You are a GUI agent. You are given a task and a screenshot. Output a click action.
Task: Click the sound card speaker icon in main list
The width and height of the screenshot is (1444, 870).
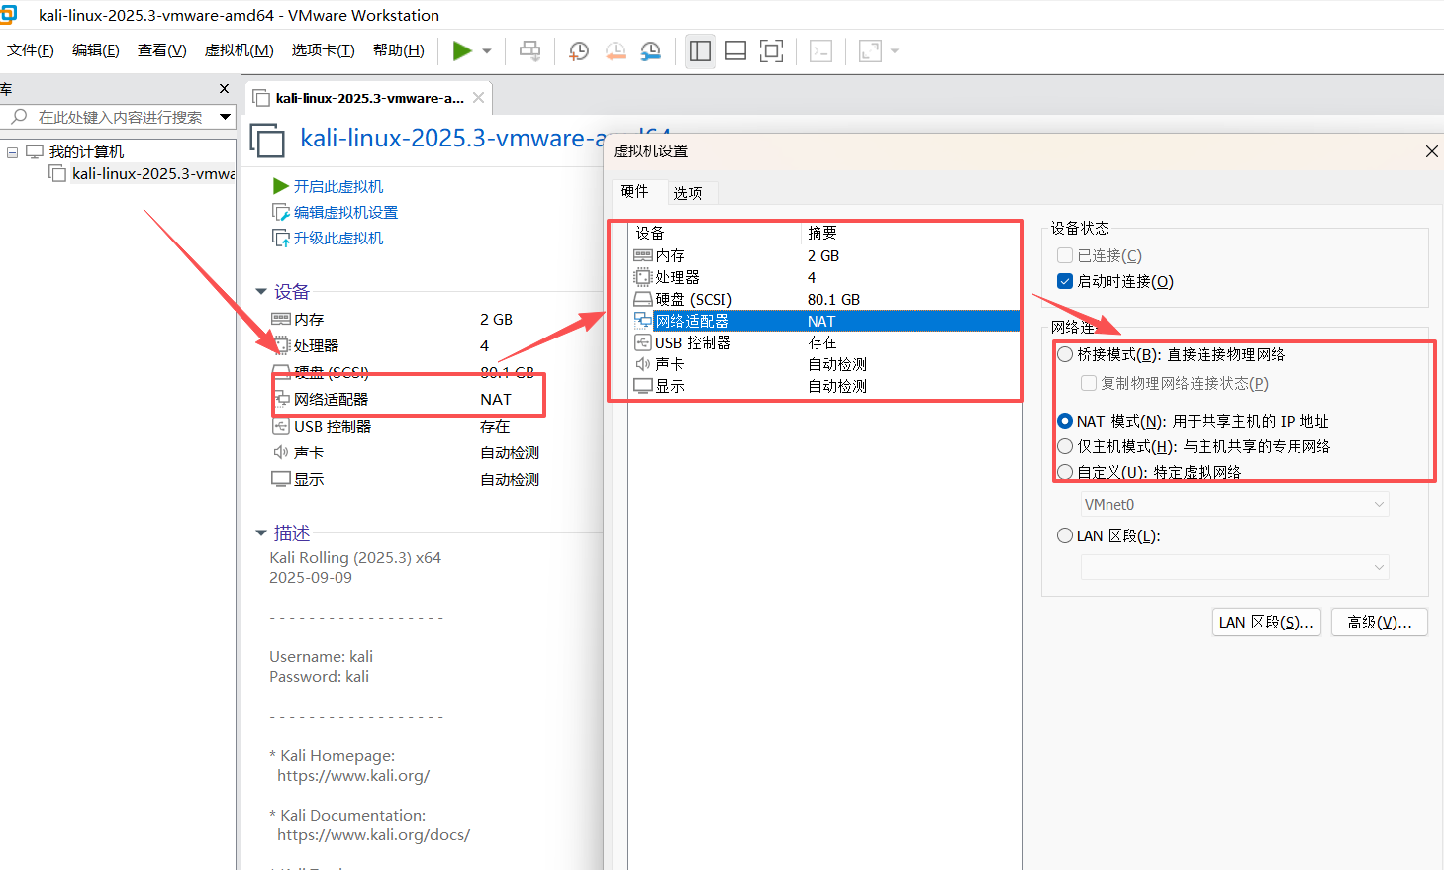pyautogui.click(x=281, y=452)
